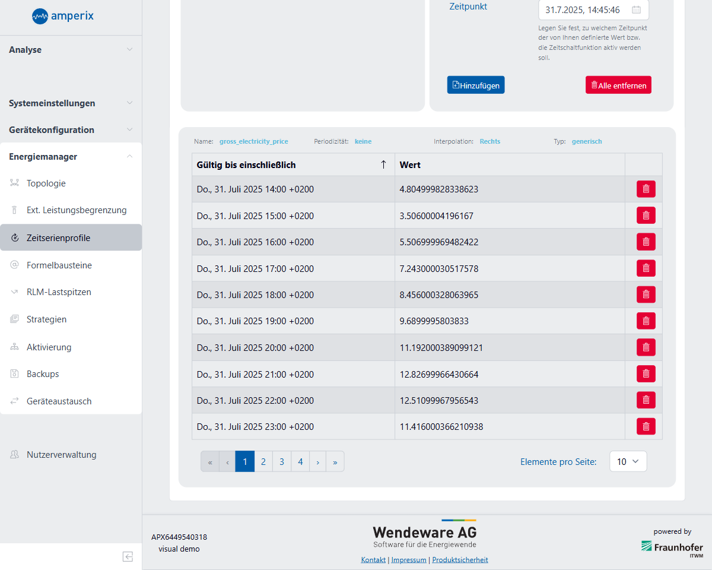Expand the Systemeinstellungen section

click(71, 103)
